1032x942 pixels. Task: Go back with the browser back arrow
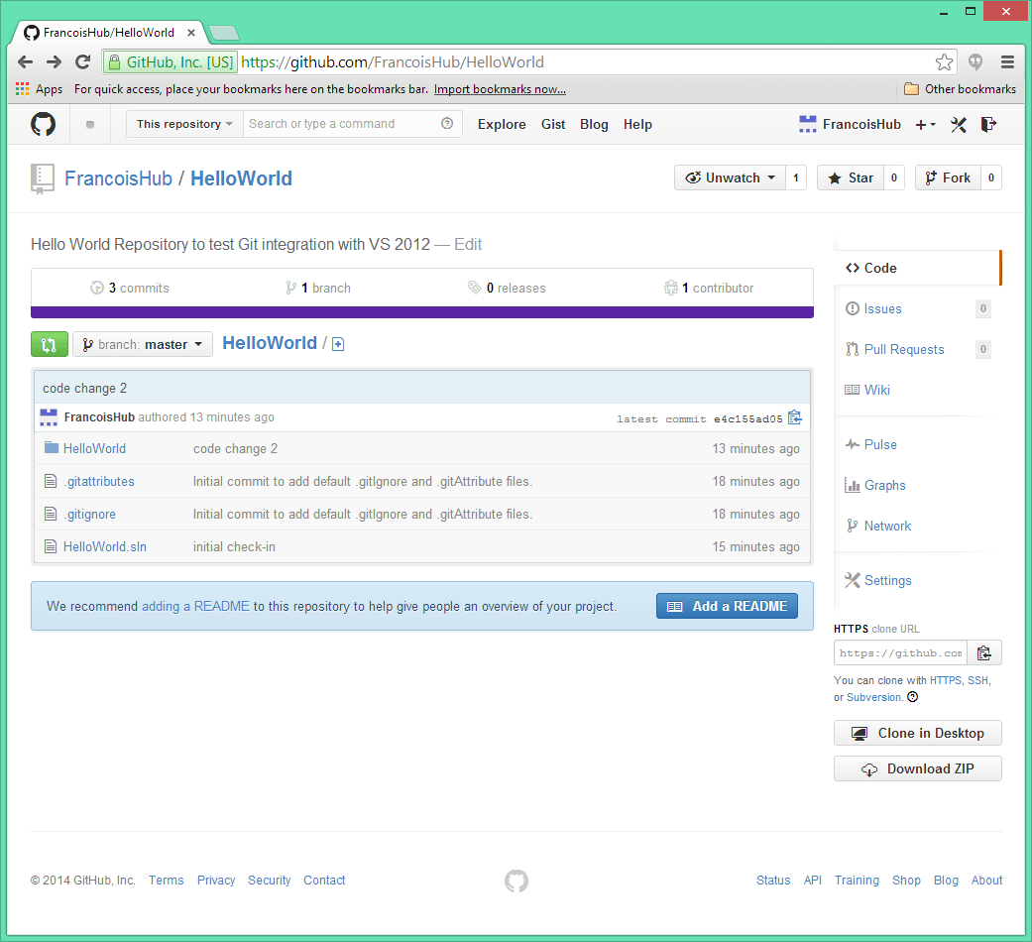point(25,61)
